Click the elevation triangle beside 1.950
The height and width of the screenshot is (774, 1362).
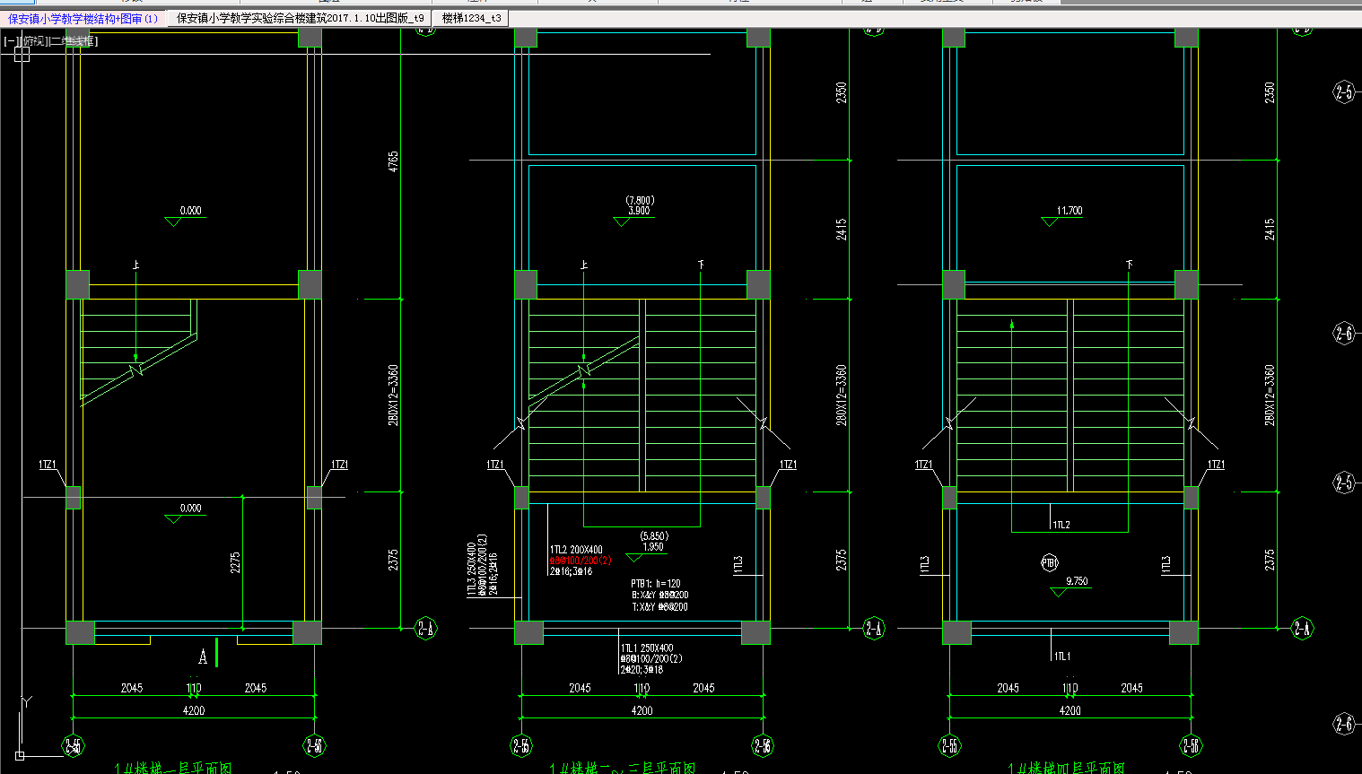coord(634,558)
